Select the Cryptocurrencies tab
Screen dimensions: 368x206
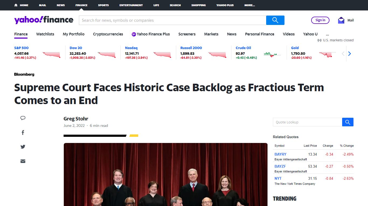tap(108, 34)
